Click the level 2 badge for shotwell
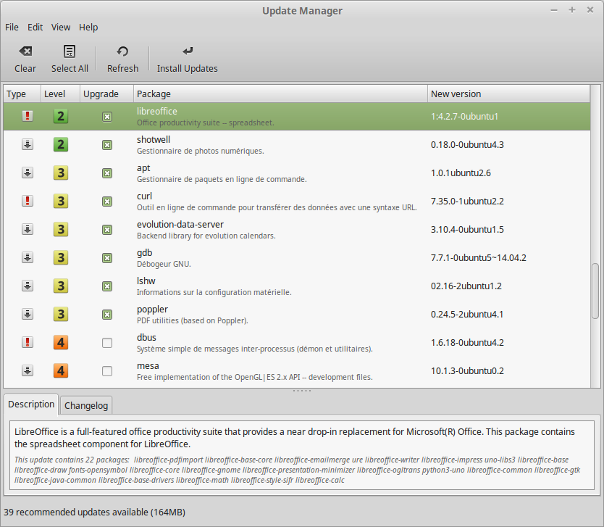Screen dimensions: 604x527 (61, 144)
